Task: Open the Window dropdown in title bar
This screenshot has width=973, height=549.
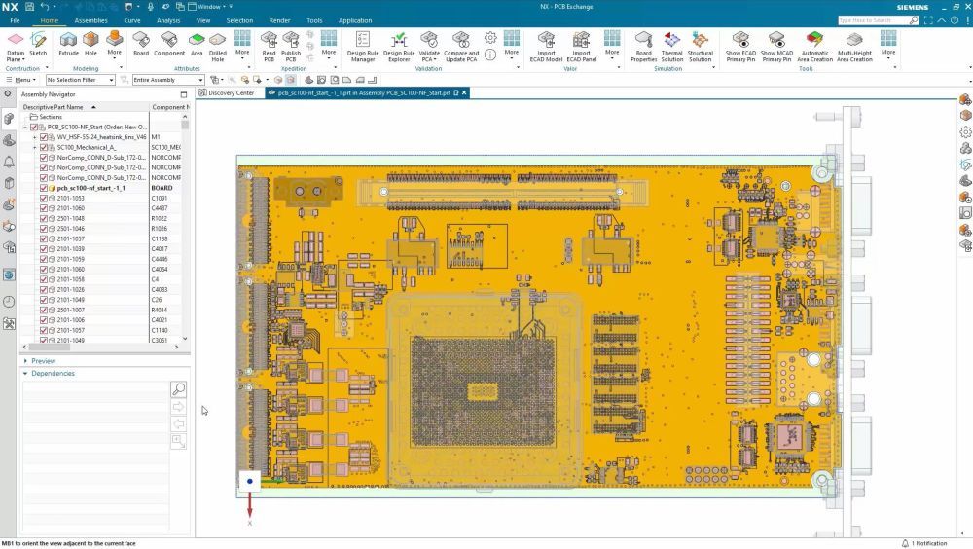Action: [x=210, y=6]
